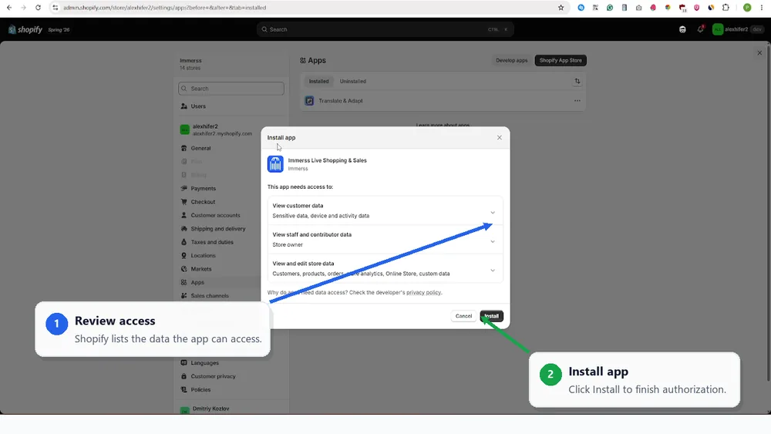
Task: Bookmark this page with star icon
Action: coord(561,8)
